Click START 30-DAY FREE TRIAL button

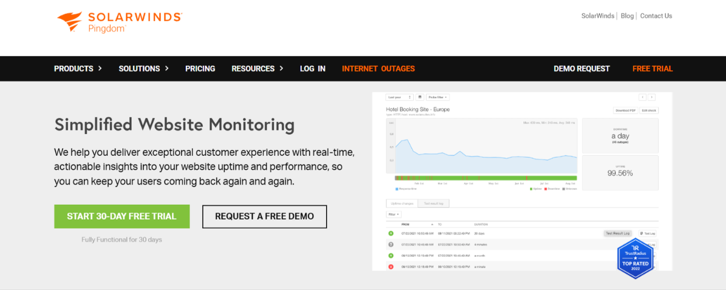(x=122, y=216)
